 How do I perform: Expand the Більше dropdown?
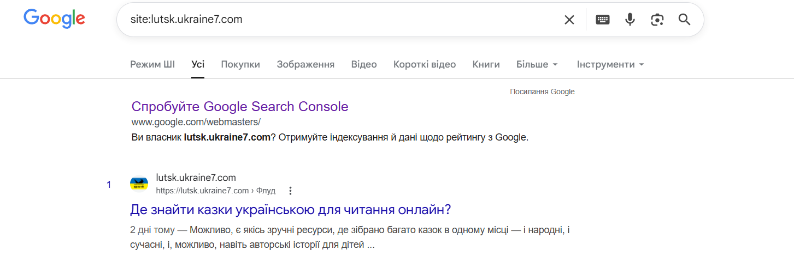tap(537, 64)
